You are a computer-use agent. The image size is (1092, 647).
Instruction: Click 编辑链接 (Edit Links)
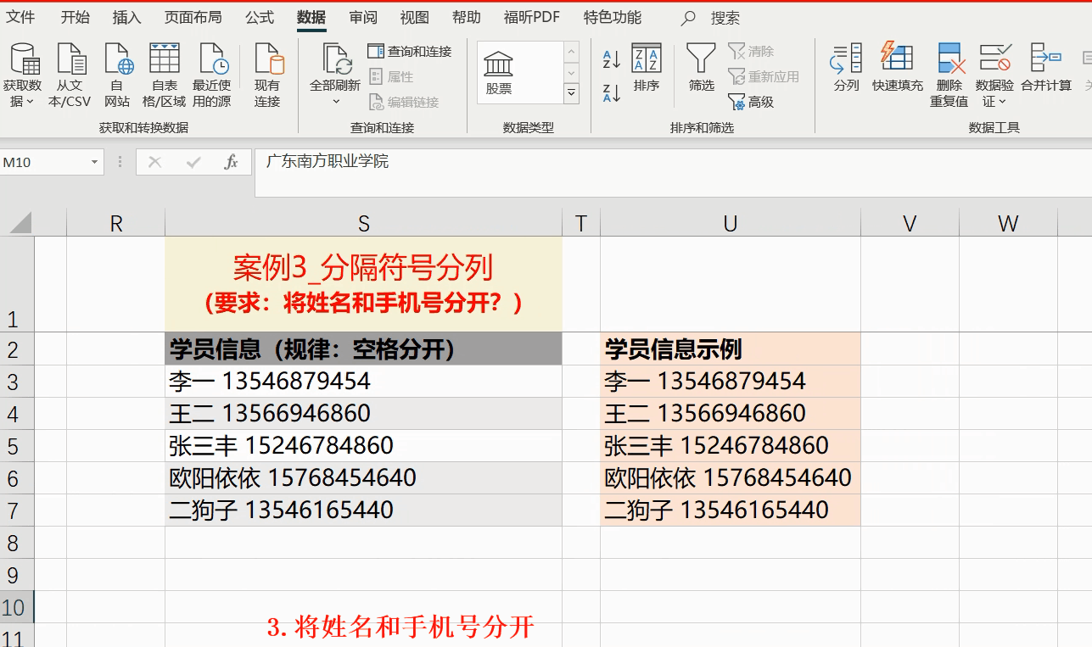[404, 103]
